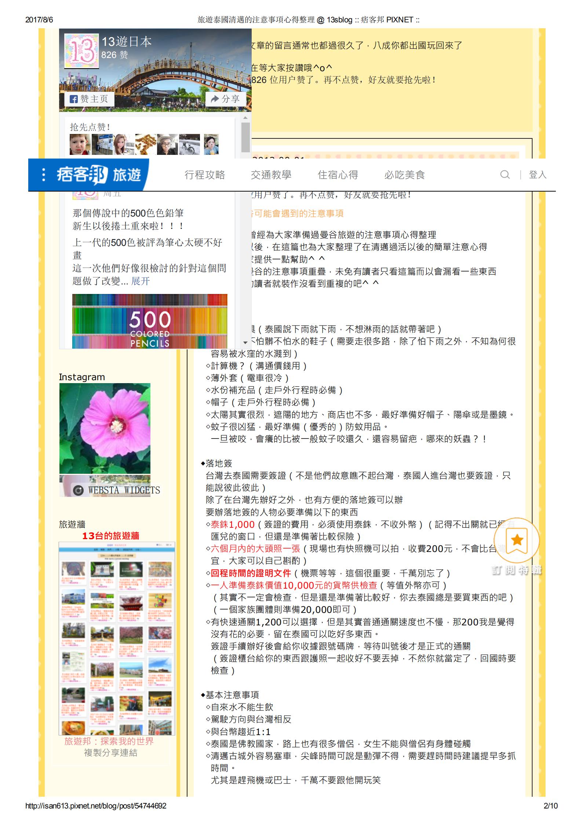
Task: Click the Facebook widget scroll up arrow
Action: click(x=245, y=117)
